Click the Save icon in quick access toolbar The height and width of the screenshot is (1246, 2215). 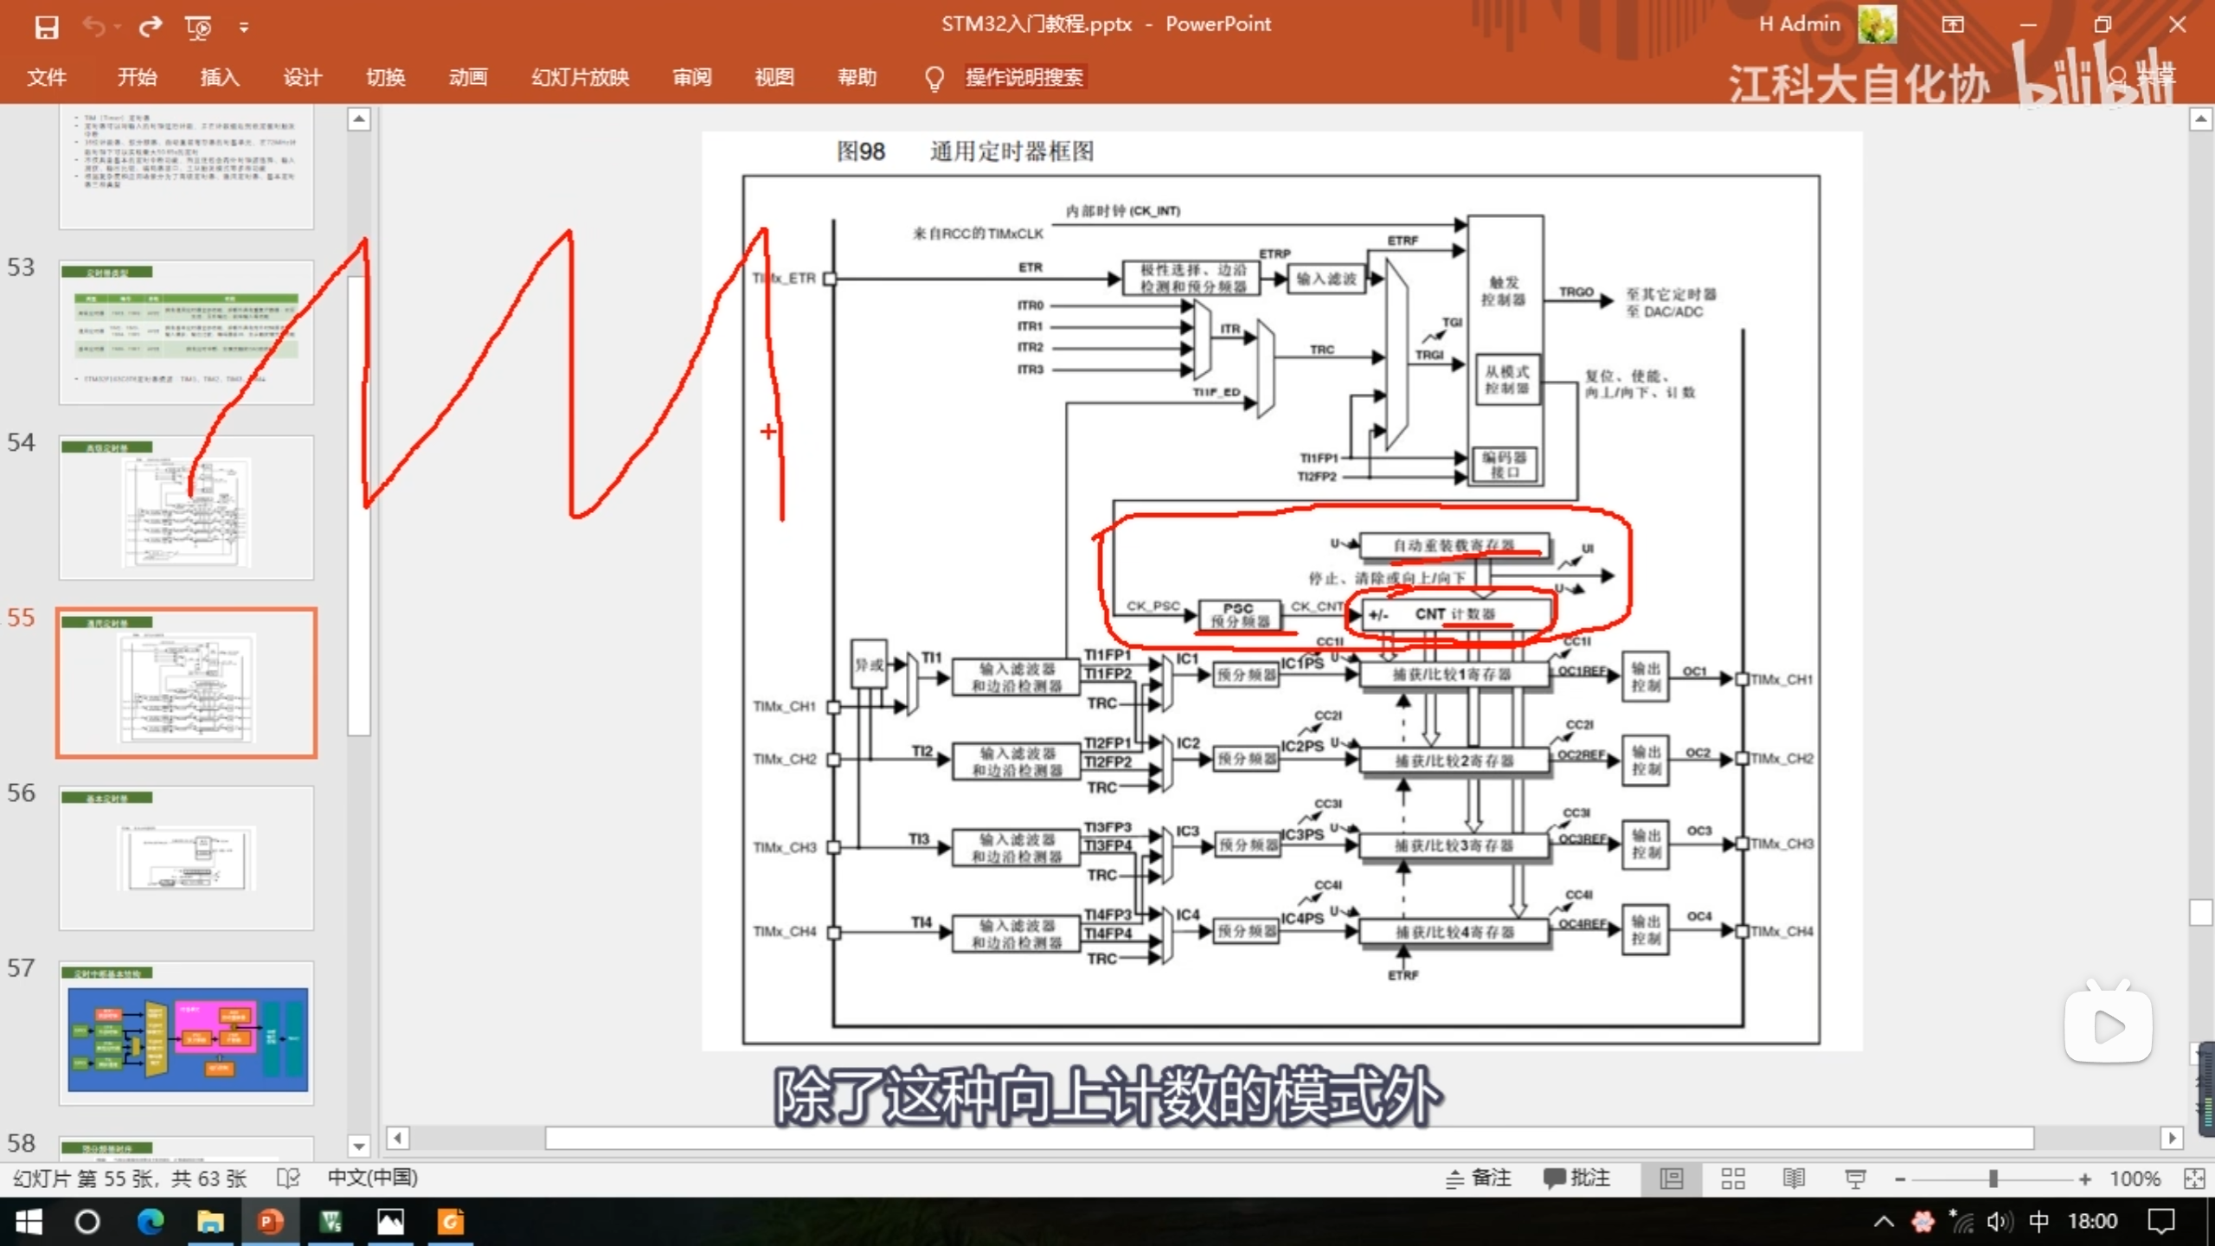point(46,27)
